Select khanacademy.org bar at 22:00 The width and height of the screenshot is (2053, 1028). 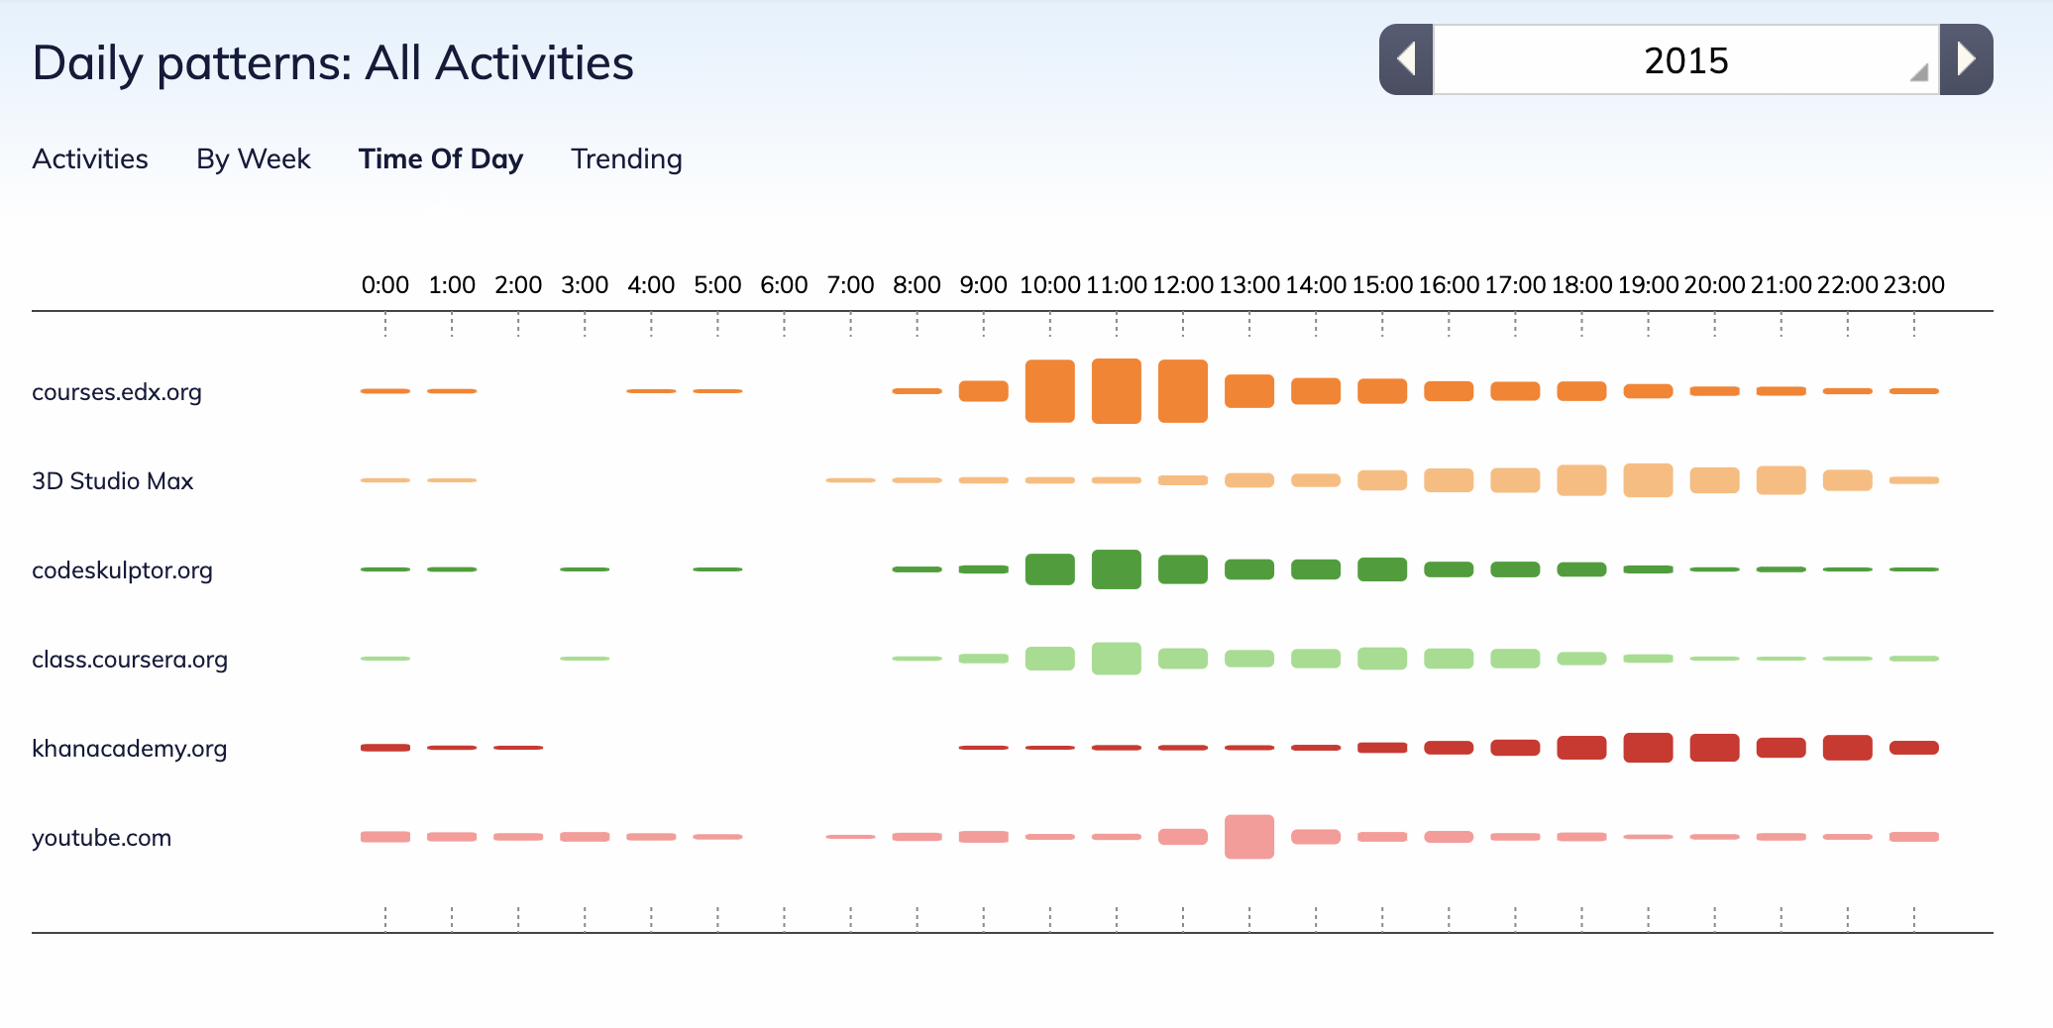tap(1847, 748)
